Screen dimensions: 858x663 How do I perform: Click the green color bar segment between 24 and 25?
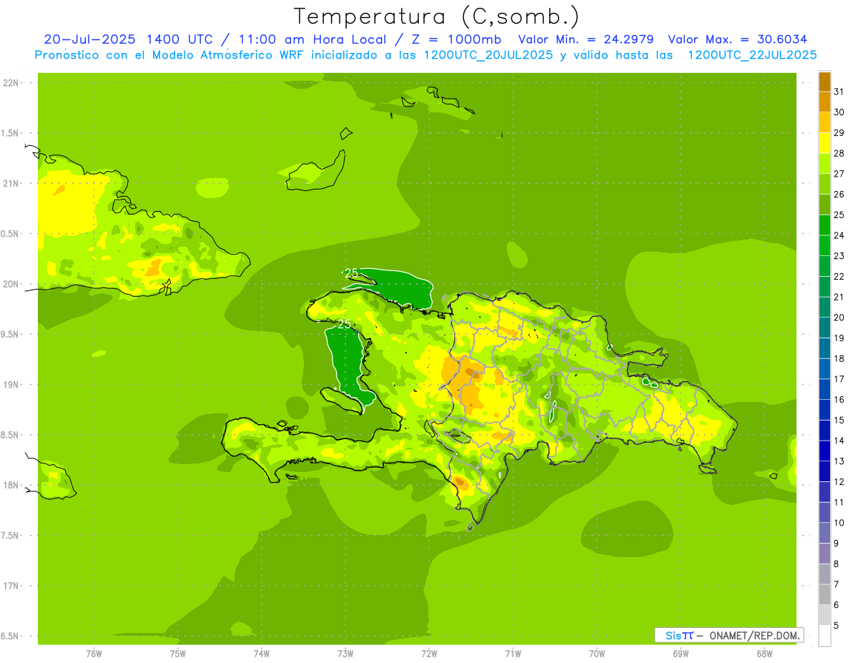[824, 225]
